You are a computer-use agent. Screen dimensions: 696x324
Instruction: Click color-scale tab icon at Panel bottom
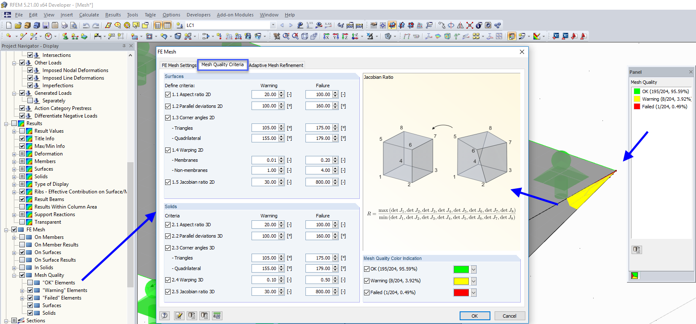coord(634,276)
